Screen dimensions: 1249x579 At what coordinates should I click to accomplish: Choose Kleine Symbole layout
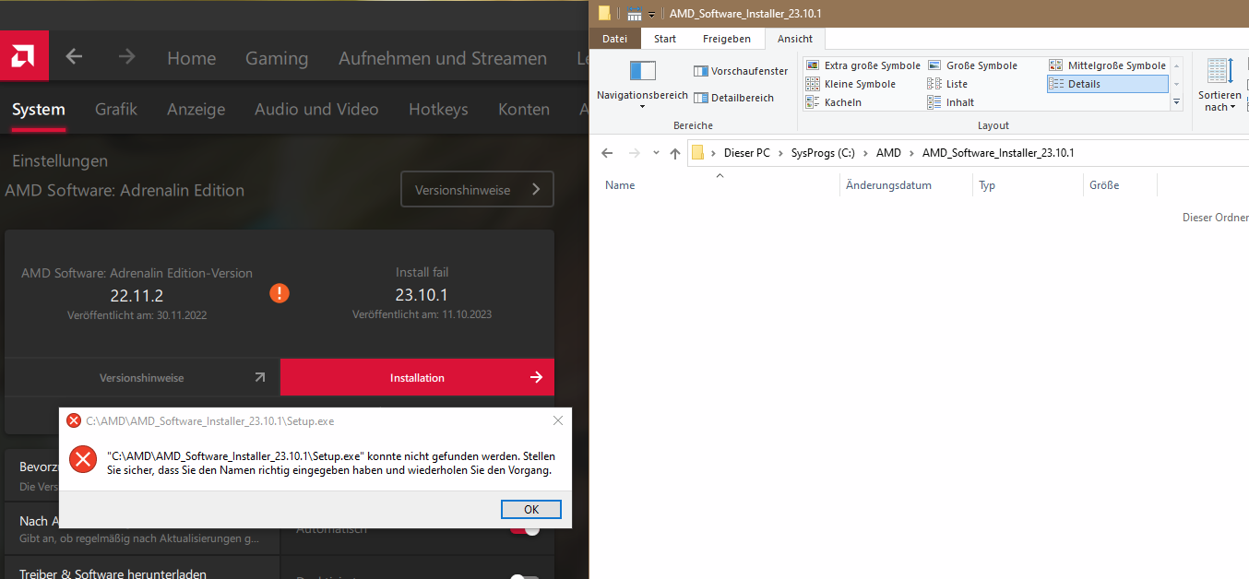[851, 84]
